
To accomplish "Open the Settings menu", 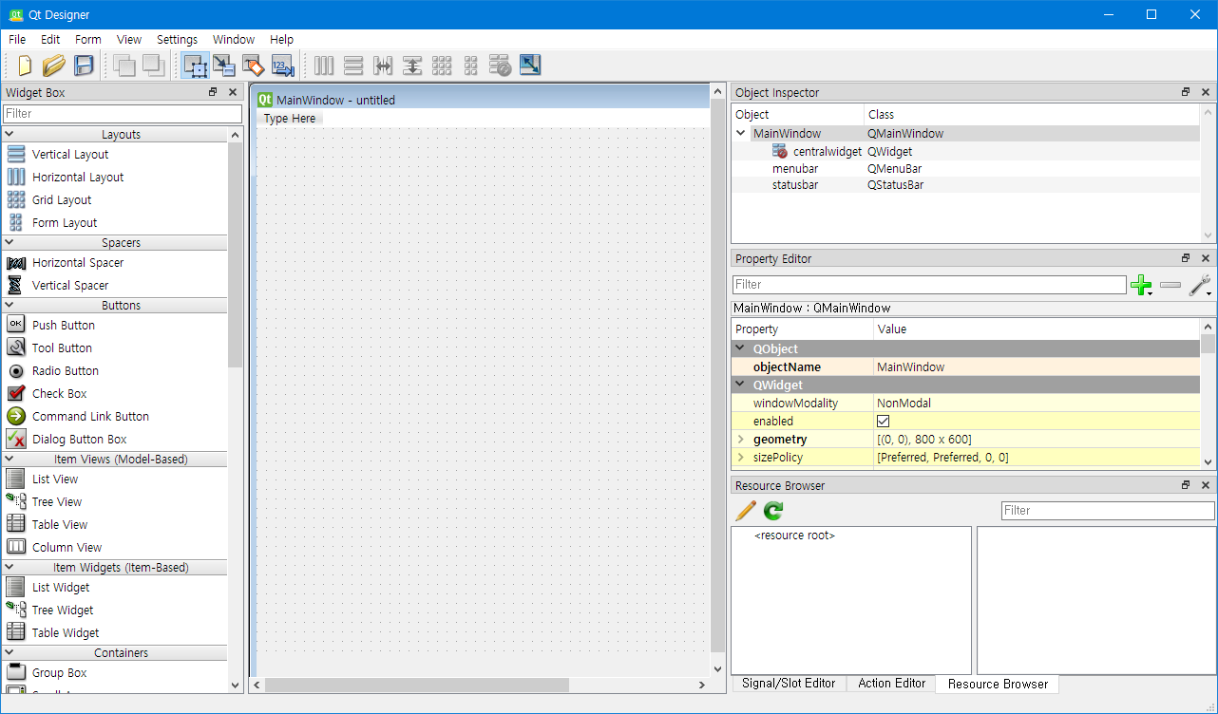I will [x=178, y=40].
